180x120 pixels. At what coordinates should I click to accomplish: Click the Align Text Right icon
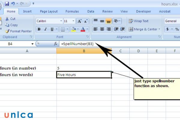click(x=109, y=29)
